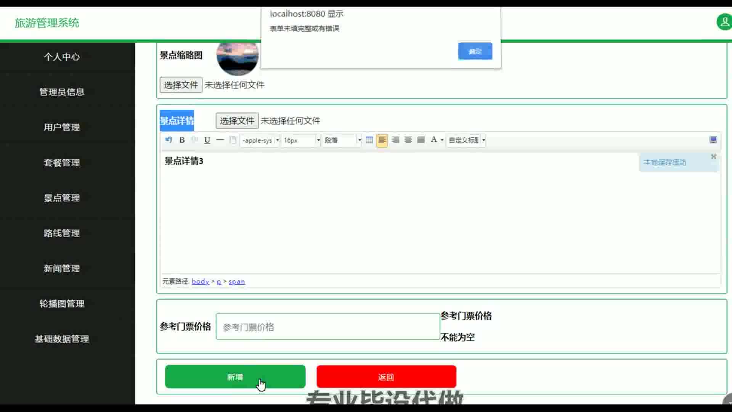This screenshot has height=412, width=732.
Task: Click the paste icon in editor toolbar
Action: 233,140
